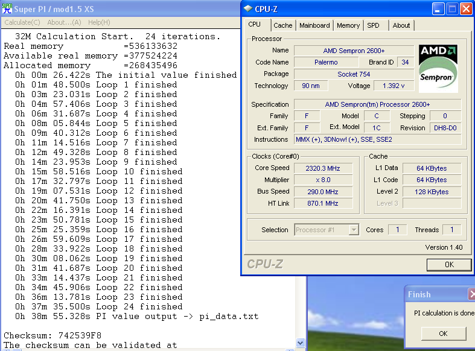Click the 'PI value output -> pi_data.txt' line
Image resolution: width=475 pixels, height=351 pixels.
pos(137,316)
